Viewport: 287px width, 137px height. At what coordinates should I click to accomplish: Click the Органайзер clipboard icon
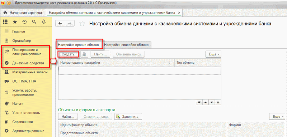click(x=6, y=40)
